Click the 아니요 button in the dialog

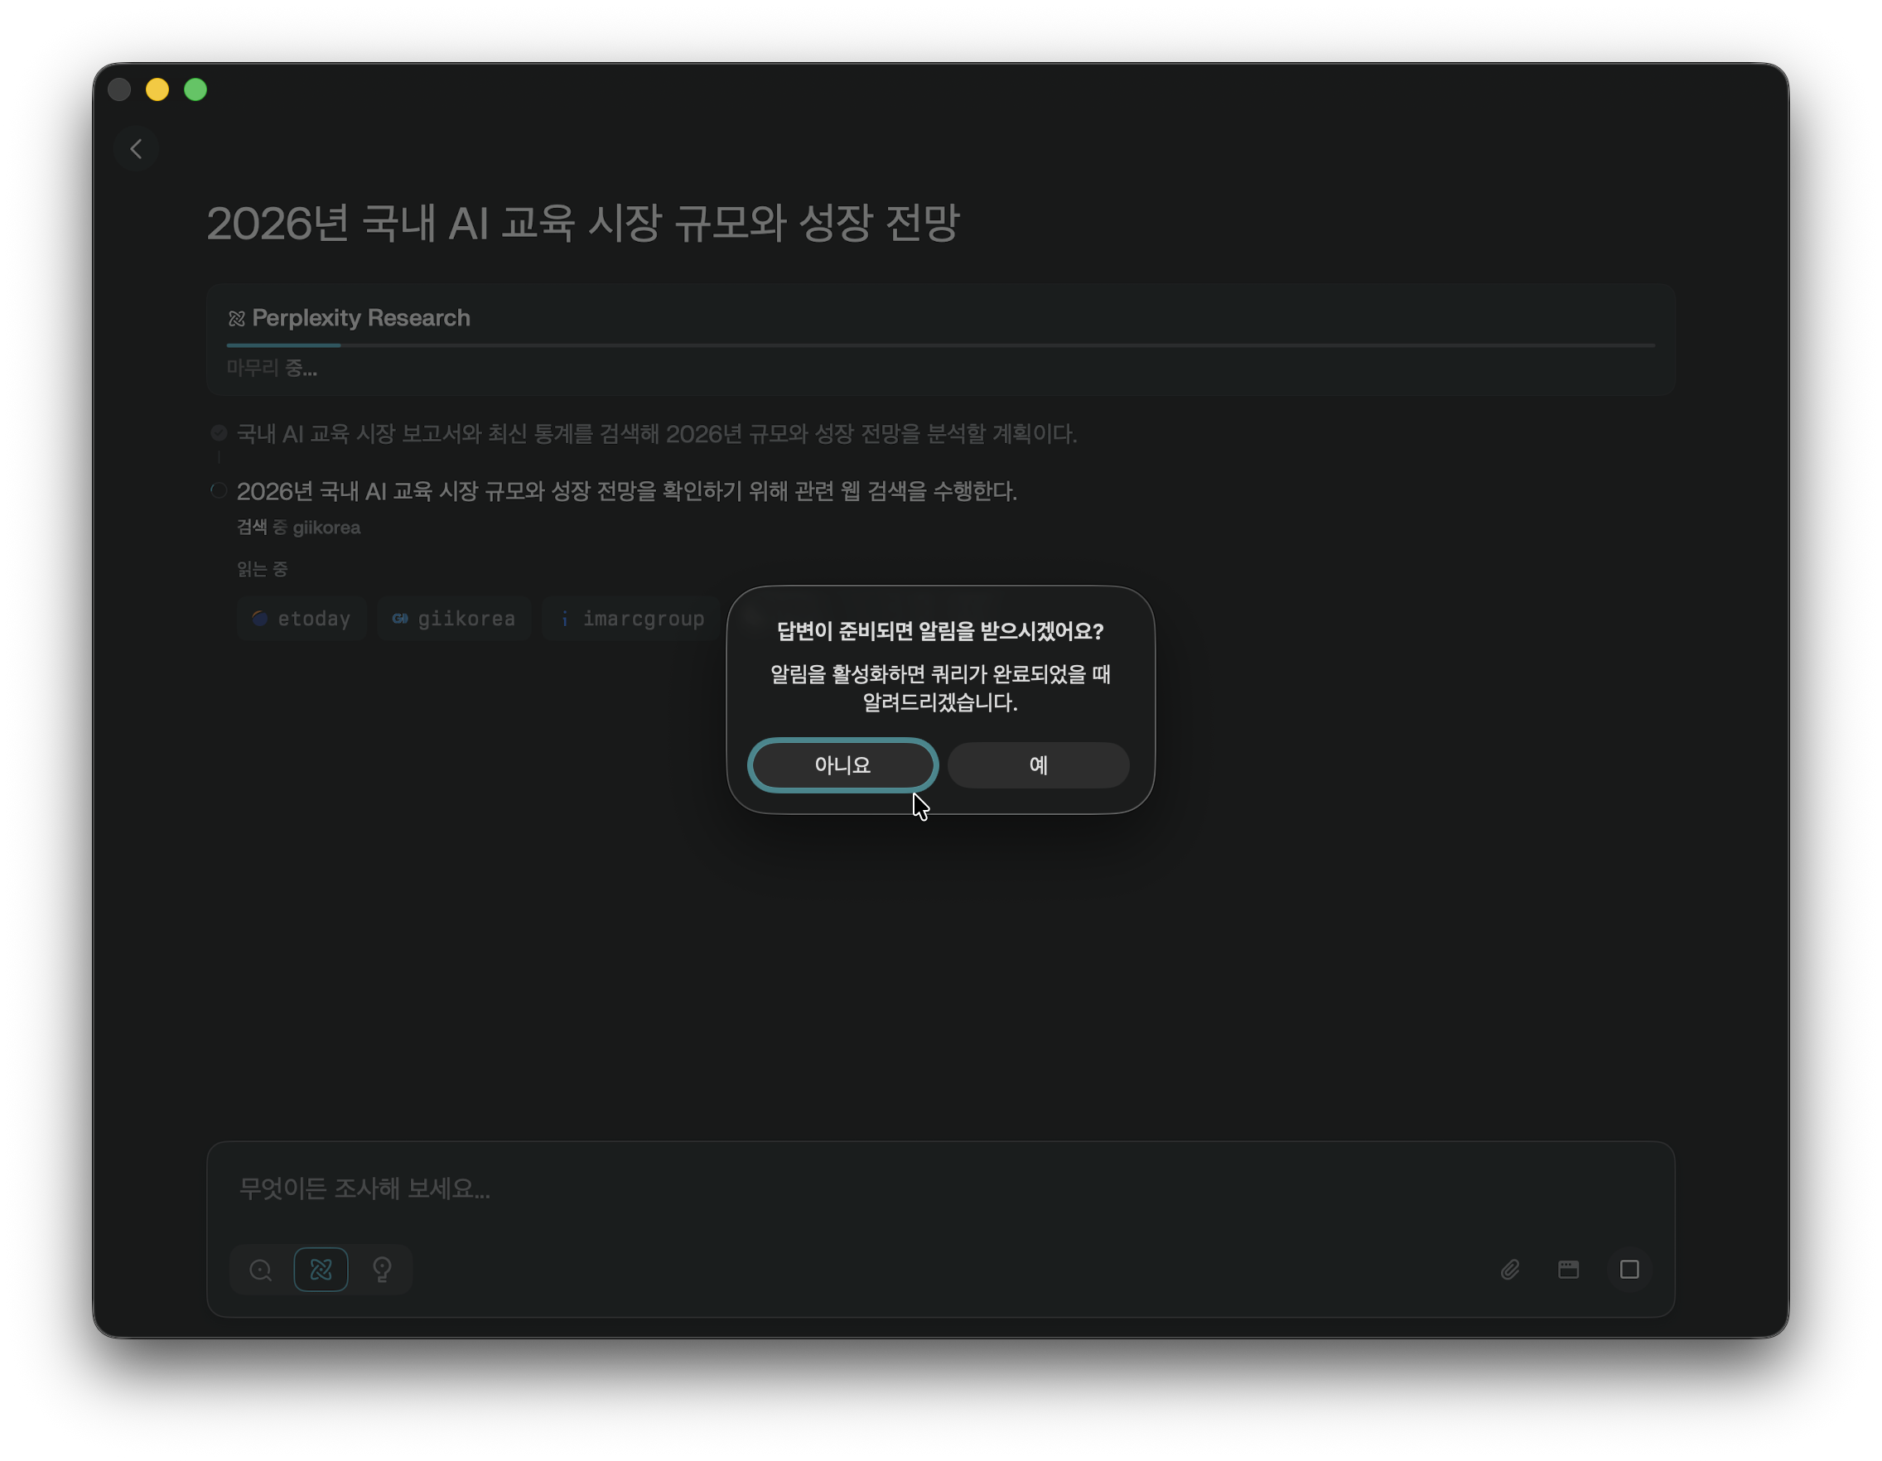tap(842, 765)
